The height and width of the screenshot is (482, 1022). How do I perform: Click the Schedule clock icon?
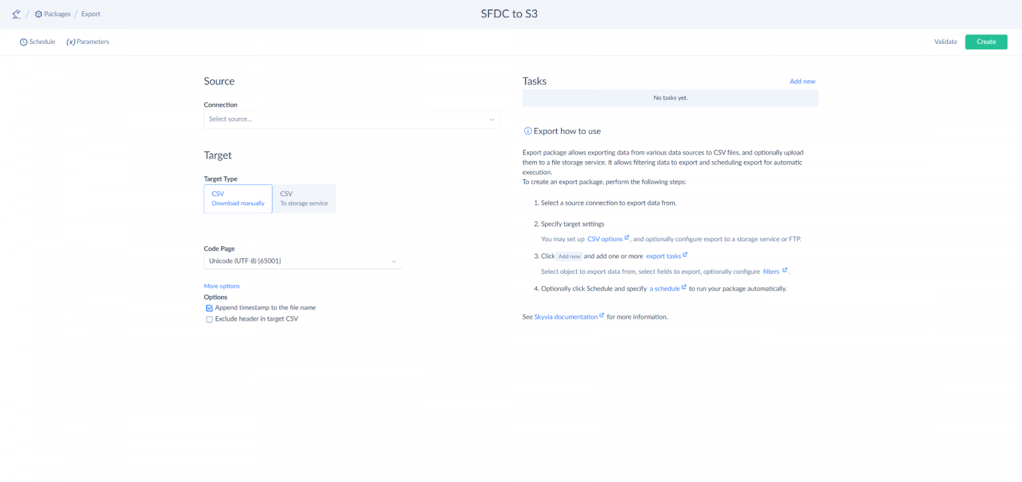(23, 42)
